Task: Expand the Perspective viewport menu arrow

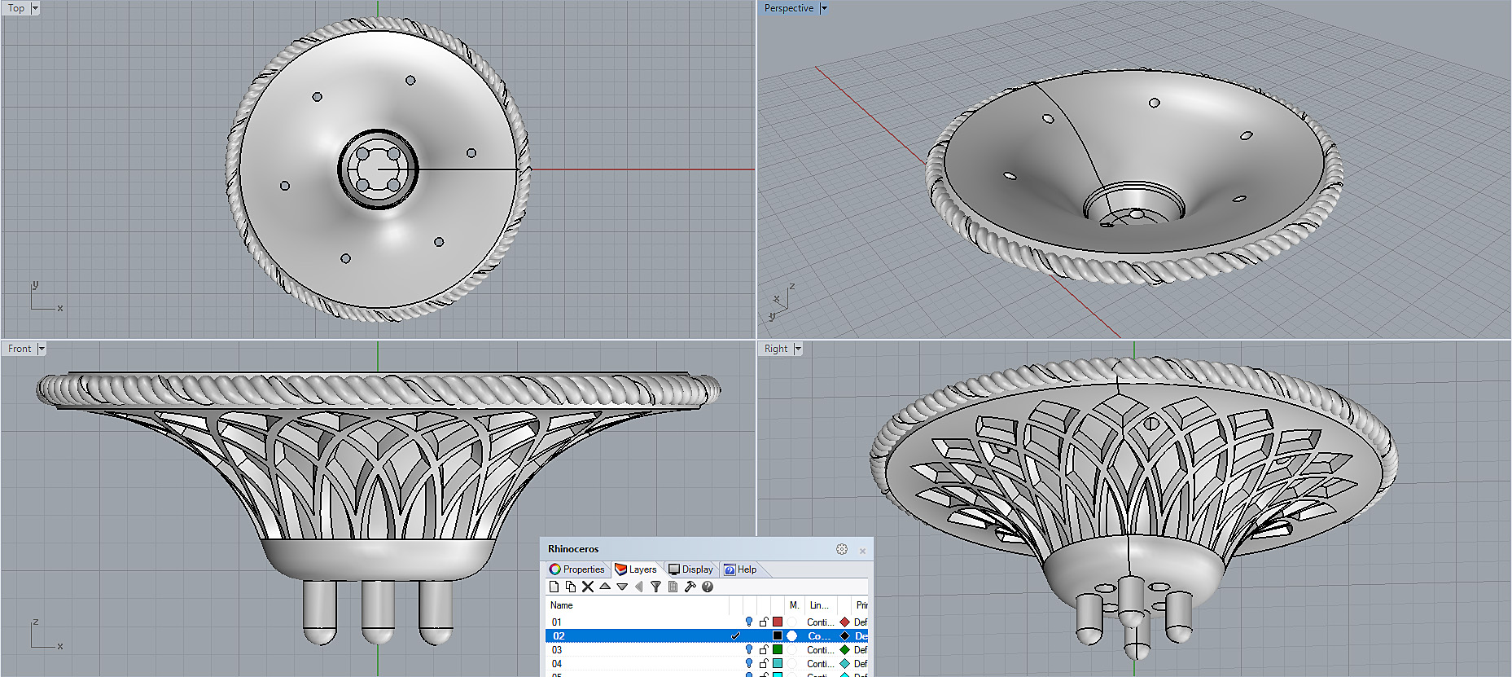Action: [824, 8]
